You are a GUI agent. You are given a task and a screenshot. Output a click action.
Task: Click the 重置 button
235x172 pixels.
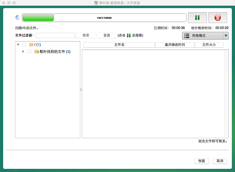point(107,35)
